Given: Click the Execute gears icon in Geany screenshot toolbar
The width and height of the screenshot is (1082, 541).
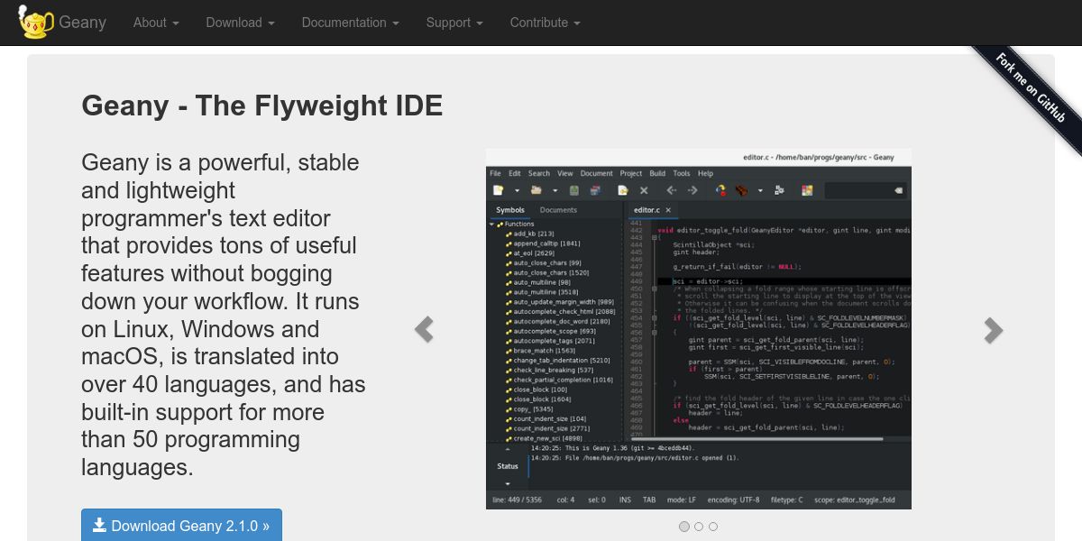Looking at the screenshot, I should point(779,190).
